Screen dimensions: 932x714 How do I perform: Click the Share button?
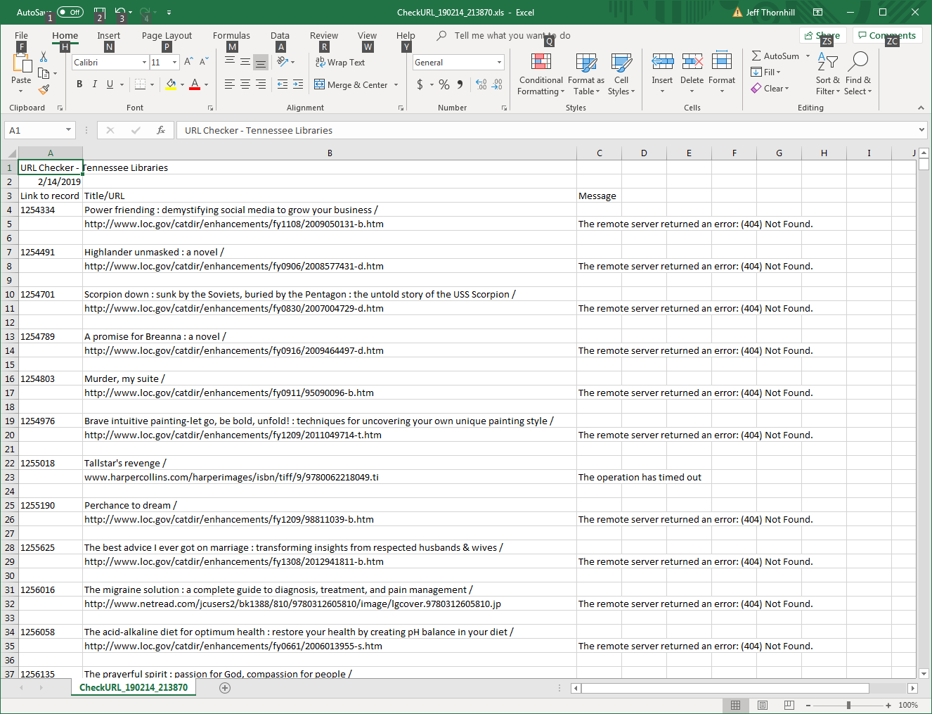[x=823, y=35]
